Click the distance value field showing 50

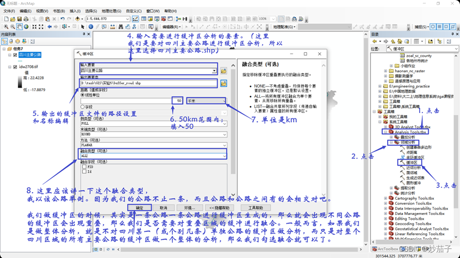point(177,100)
